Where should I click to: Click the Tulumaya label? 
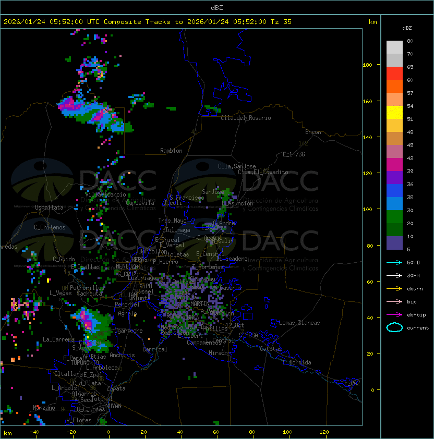point(178,230)
